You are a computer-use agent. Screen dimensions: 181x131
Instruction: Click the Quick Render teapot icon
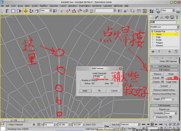coord(178,12)
